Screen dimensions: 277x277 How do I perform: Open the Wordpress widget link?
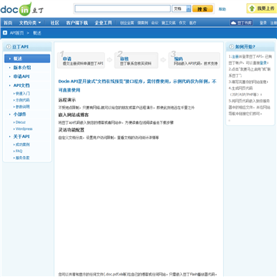[x=24, y=128]
